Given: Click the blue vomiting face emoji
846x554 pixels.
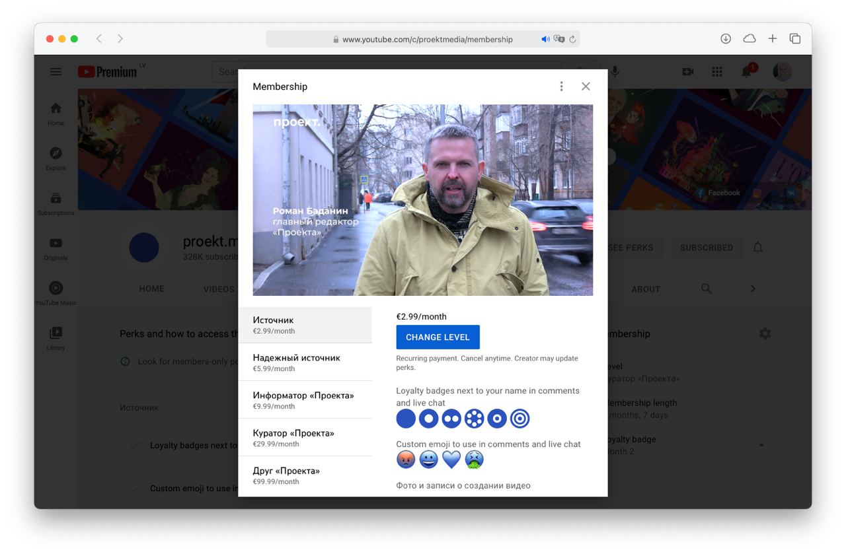Looking at the screenshot, I should point(475,460).
